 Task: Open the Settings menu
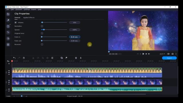tap(27, 9)
